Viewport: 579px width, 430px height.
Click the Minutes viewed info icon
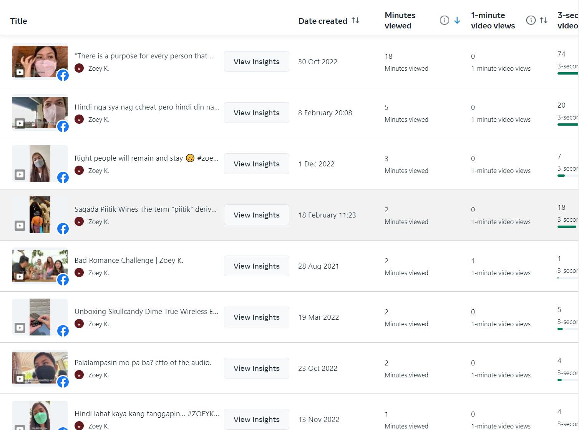[444, 20]
